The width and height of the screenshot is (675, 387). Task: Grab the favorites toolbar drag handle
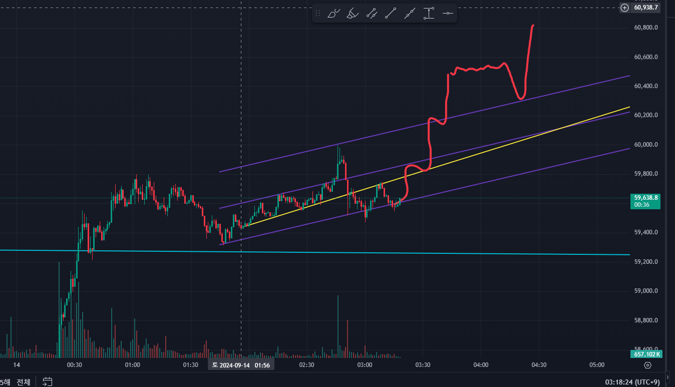[x=317, y=14]
